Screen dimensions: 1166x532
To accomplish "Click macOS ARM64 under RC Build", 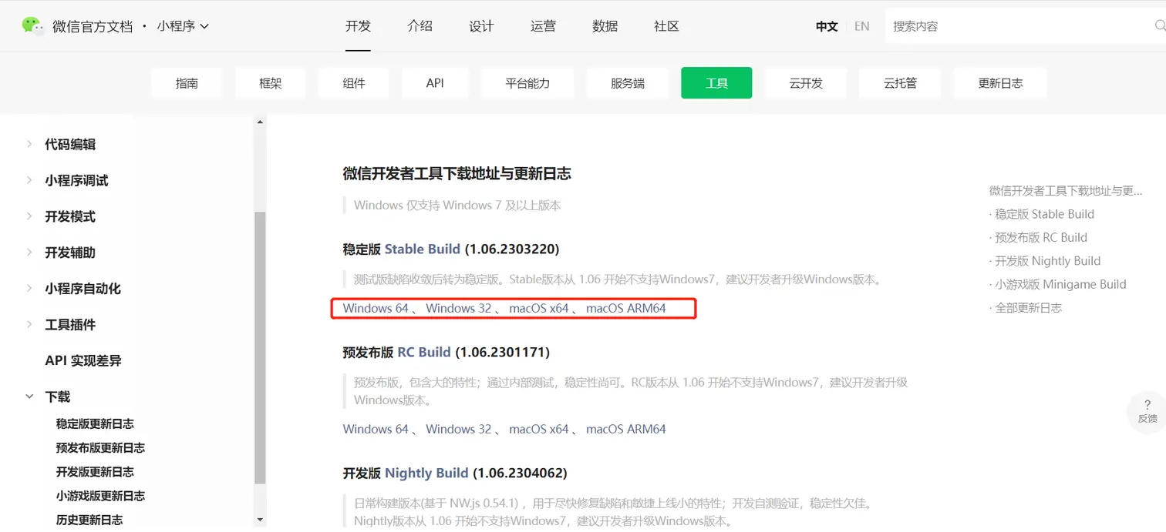I will [627, 429].
